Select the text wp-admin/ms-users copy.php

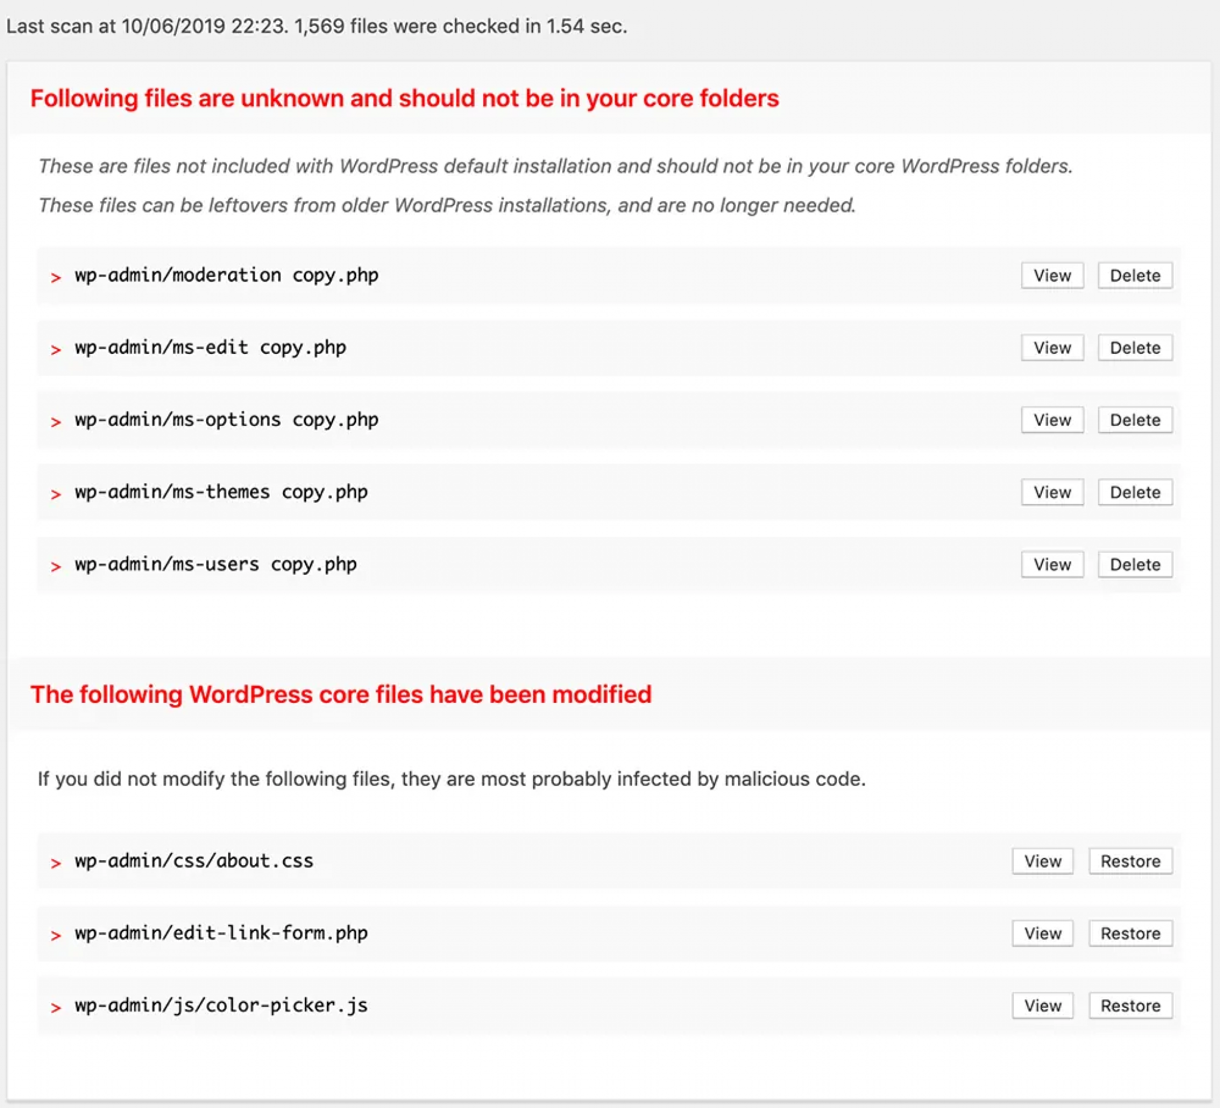[216, 564]
